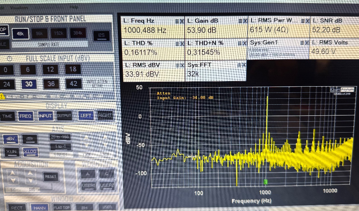Toggle the I2S front panel switch
The width and height of the screenshot is (359, 211).
[101, 35]
